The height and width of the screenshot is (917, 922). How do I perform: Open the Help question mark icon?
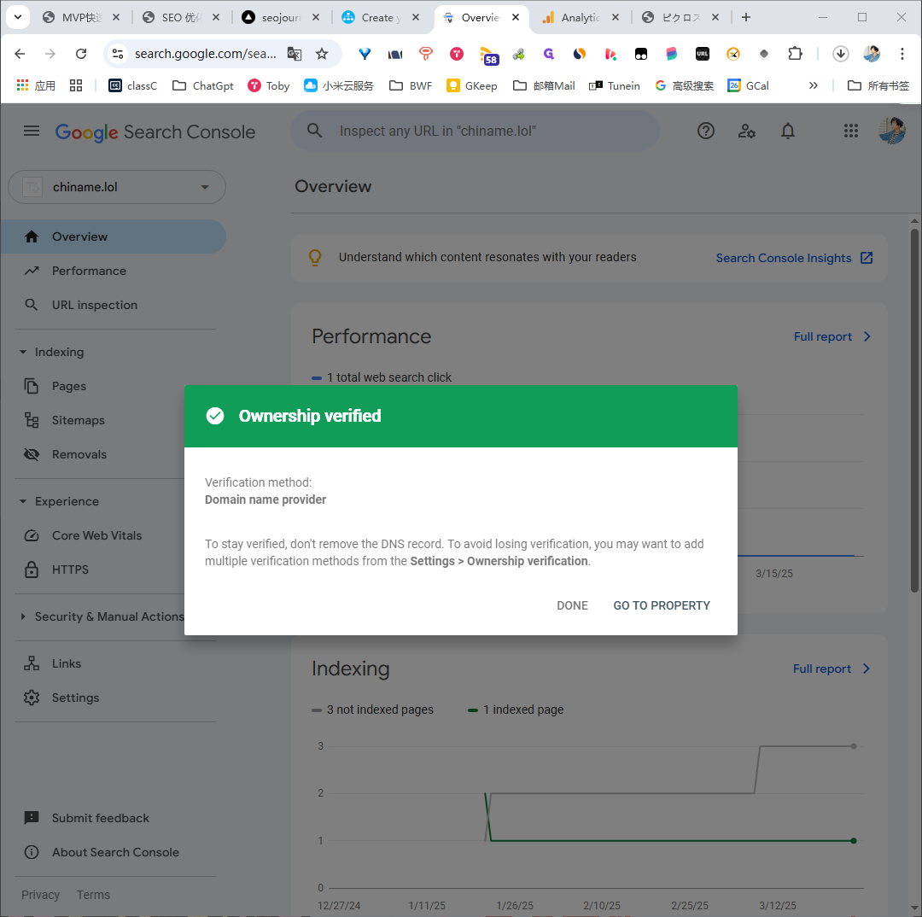tap(706, 131)
